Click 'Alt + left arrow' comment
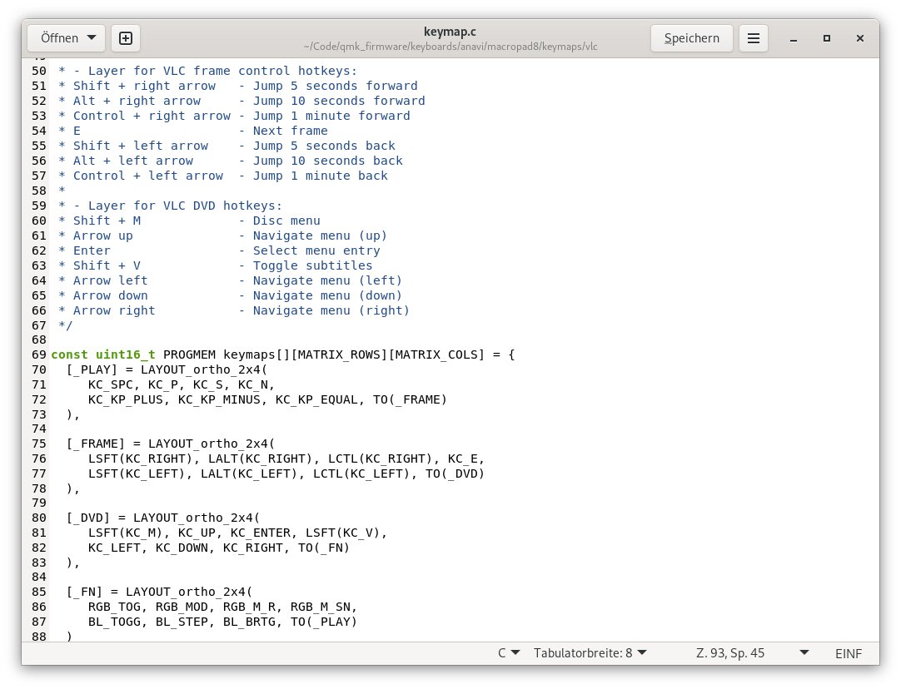 pyautogui.click(x=132, y=161)
